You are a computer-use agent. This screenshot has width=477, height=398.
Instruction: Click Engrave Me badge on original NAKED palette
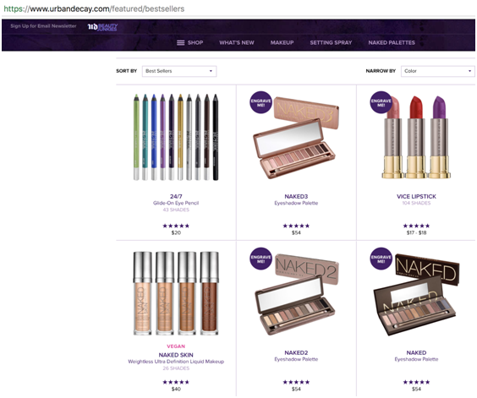(x=381, y=259)
